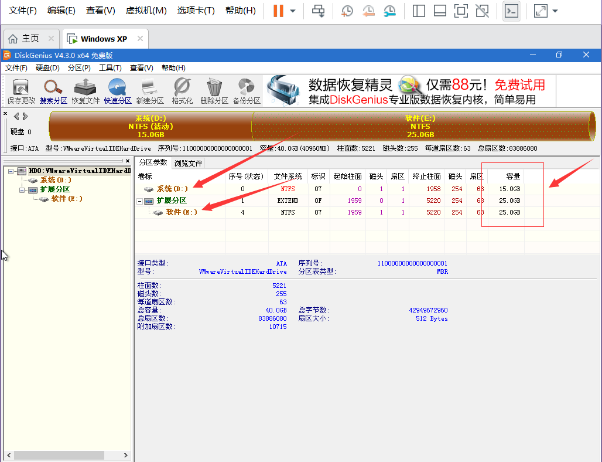Click the 文件系统 column header
Viewport: 602px width, 462px height.
[288, 176]
